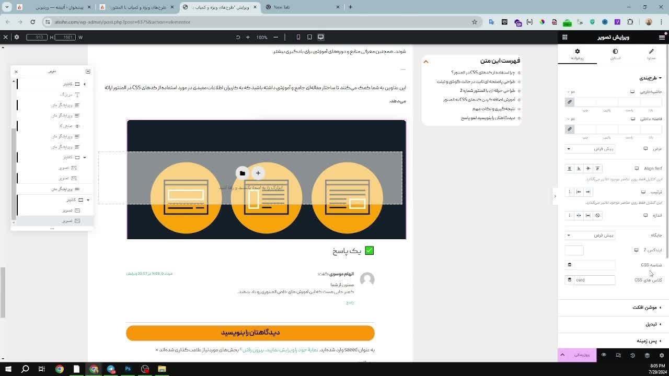Open the widgets grid panel icon

(x=564, y=37)
